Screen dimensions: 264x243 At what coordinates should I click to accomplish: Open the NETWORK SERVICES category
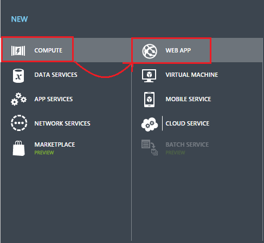62,123
